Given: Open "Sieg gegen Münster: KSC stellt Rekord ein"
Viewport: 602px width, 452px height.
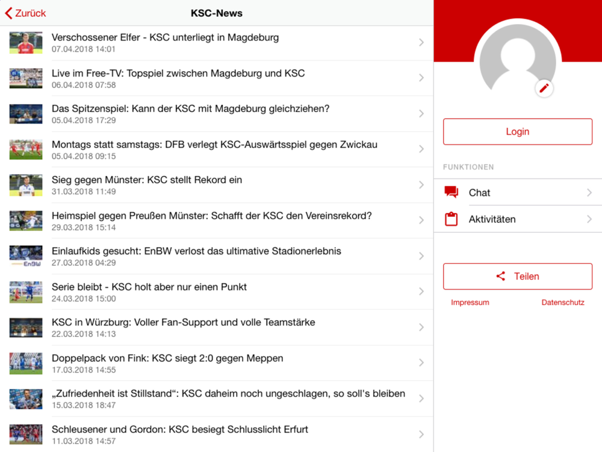Looking at the screenshot, I should point(147,180).
